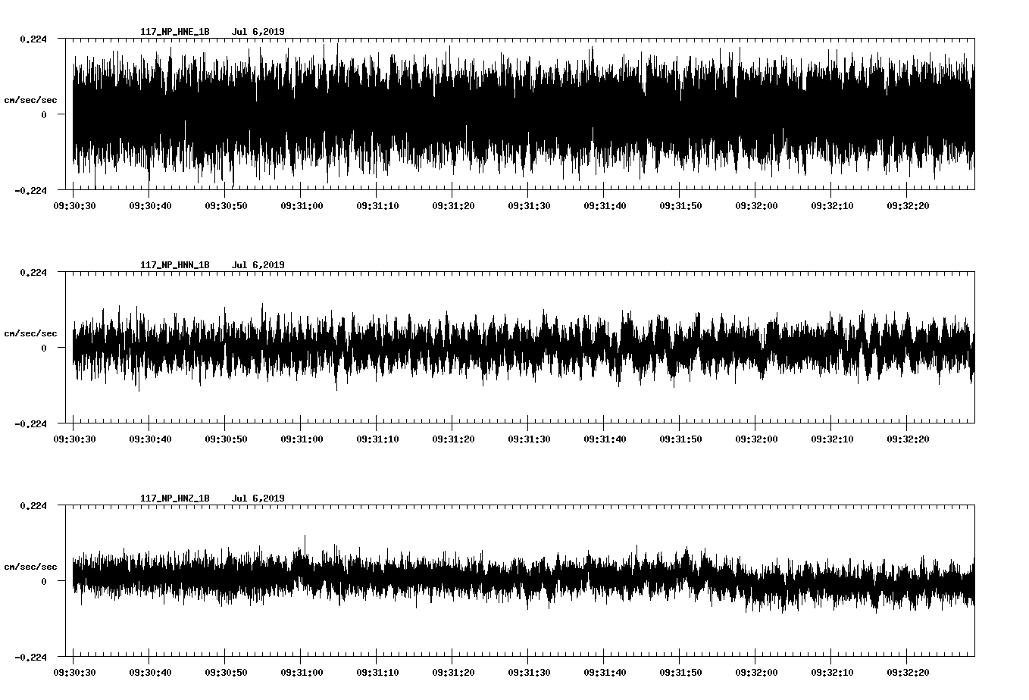The width and height of the screenshot is (1029, 700).
Task: Select the Jul 6,2019 date on HNZ plot
Action: [x=258, y=498]
